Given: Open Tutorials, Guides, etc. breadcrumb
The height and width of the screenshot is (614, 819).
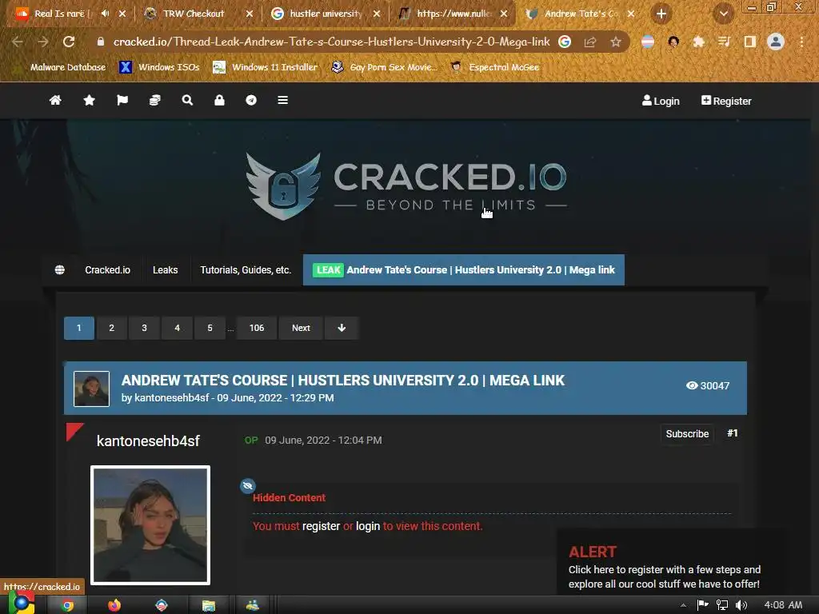Looking at the screenshot, I should point(246,270).
